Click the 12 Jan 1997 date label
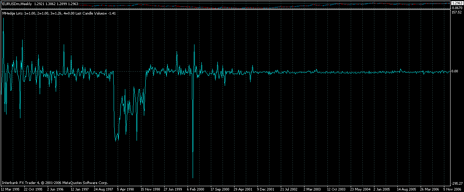Image resolution: width=464 pixels, height=192 pixels. 80,189
